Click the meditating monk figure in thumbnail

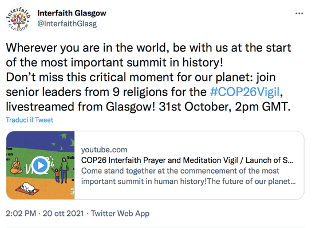point(17,166)
